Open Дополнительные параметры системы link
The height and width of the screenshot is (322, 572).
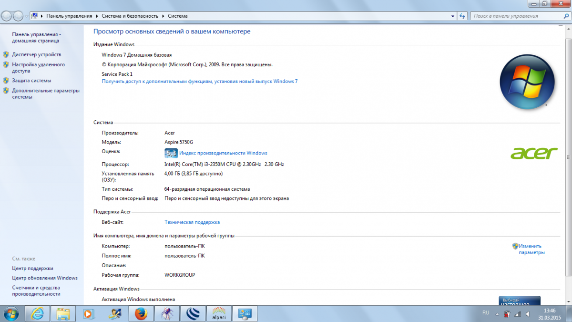coord(46,93)
